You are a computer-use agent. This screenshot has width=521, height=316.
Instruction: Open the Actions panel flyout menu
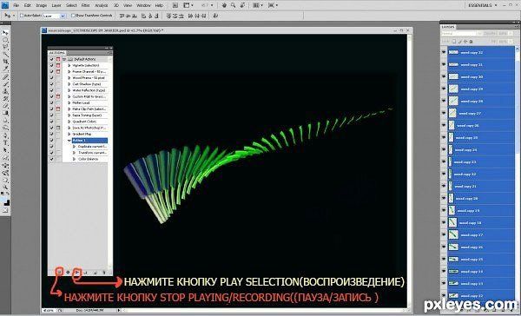pyautogui.click(x=110, y=53)
